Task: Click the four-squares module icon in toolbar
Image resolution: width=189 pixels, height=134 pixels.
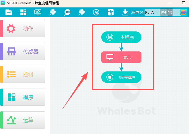Action: 23,12
